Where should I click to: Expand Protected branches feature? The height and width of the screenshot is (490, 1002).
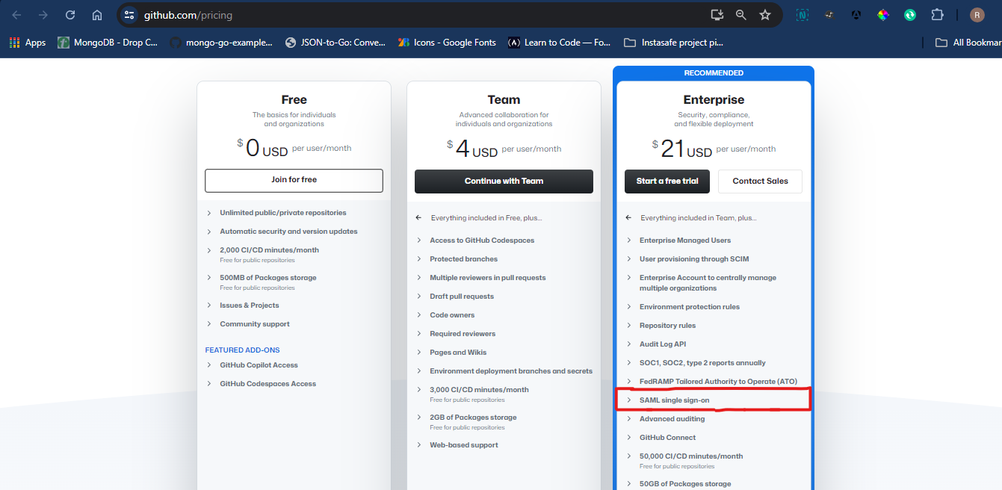pos(457,259)
